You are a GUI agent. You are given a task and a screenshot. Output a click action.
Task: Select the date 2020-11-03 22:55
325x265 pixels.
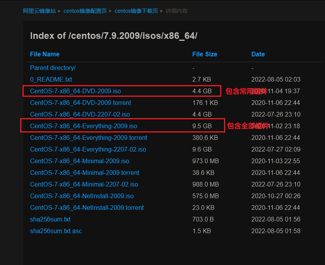point(276,161)
